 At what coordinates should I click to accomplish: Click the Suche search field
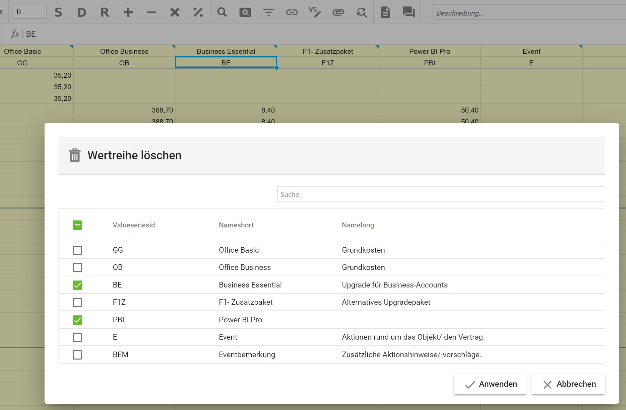tap(440, 194)
